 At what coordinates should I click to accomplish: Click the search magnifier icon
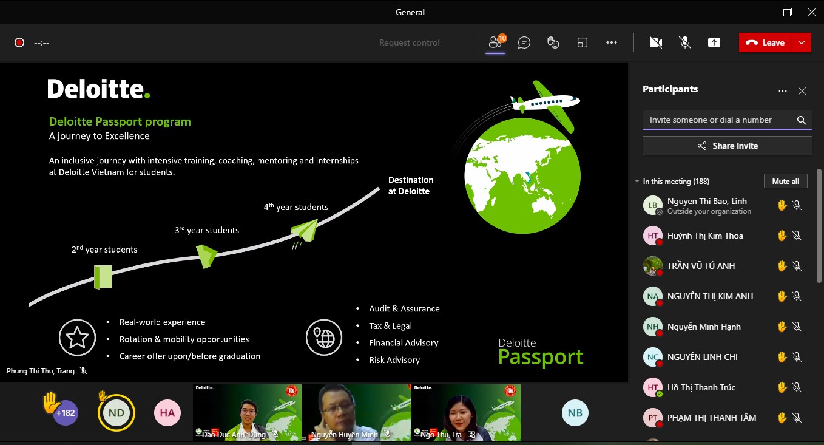802,120
